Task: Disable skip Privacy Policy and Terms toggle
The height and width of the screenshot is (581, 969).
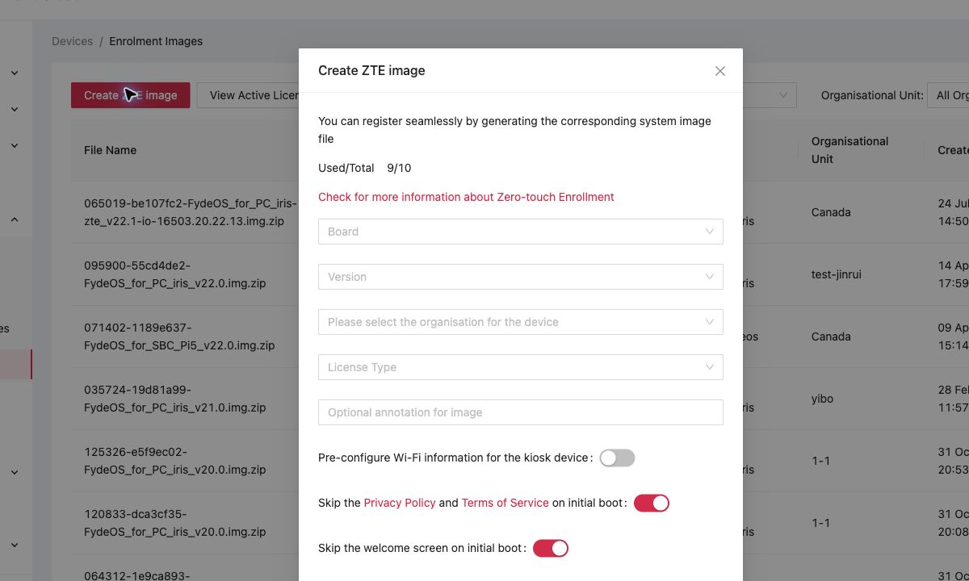Action: tap(652, 504)
